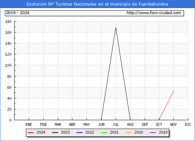Select the 2021 legend label

(x=114, y=132)
